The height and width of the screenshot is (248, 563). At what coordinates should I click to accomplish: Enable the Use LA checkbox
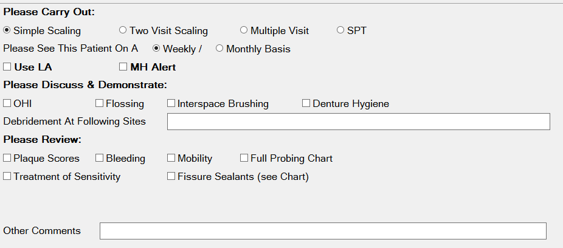point(7,67)
